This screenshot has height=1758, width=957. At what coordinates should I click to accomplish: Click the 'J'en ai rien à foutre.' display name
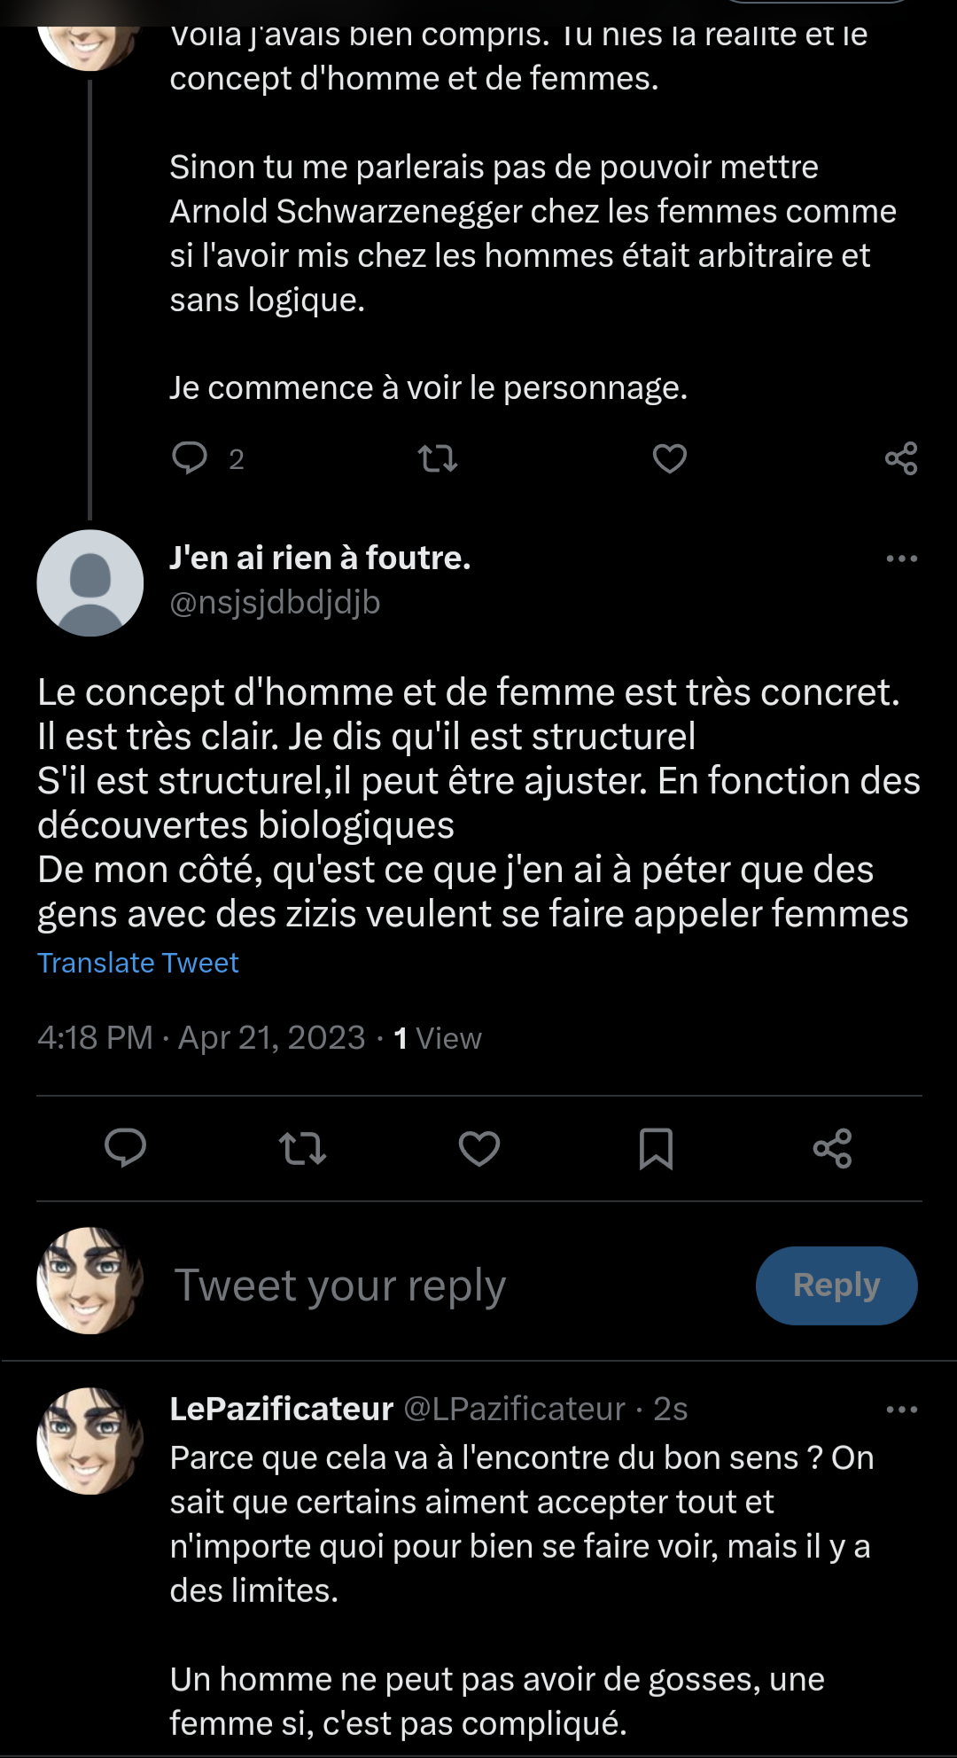pos(320,558)
